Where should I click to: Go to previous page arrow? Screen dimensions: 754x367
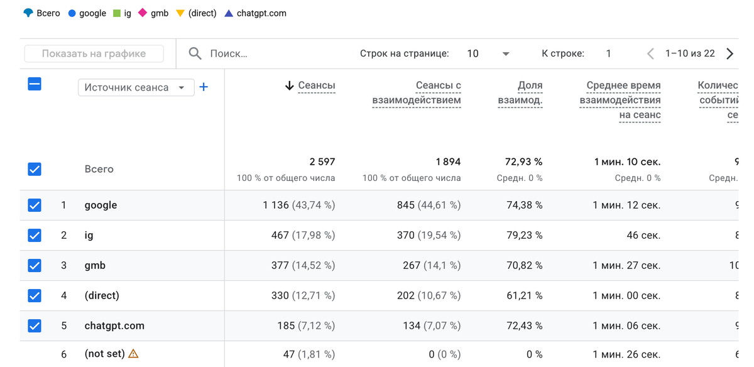point(651,53)
